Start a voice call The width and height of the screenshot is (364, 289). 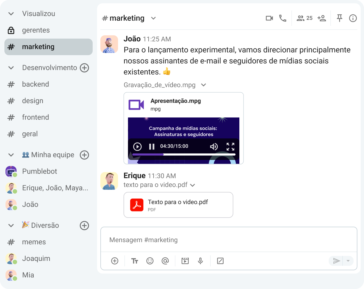pos(283,18)
